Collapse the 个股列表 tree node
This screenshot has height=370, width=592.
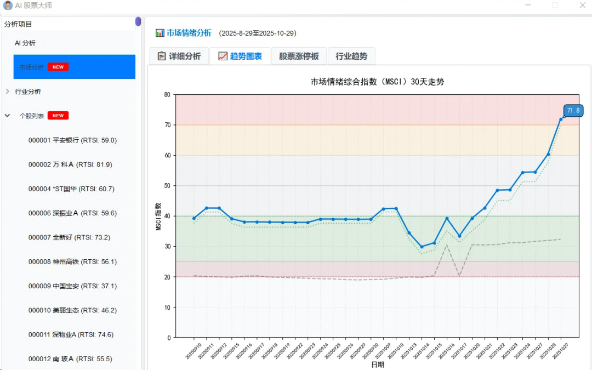[8, 116]
